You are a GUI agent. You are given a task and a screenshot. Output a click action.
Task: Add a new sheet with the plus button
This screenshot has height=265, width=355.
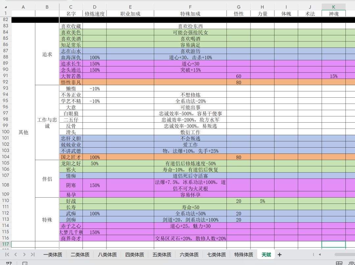[x=280, y=255]
